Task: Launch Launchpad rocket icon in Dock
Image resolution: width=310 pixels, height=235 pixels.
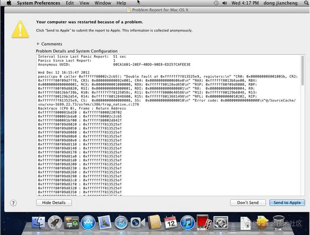Action: pyautogui.click(x=55, y=223)
